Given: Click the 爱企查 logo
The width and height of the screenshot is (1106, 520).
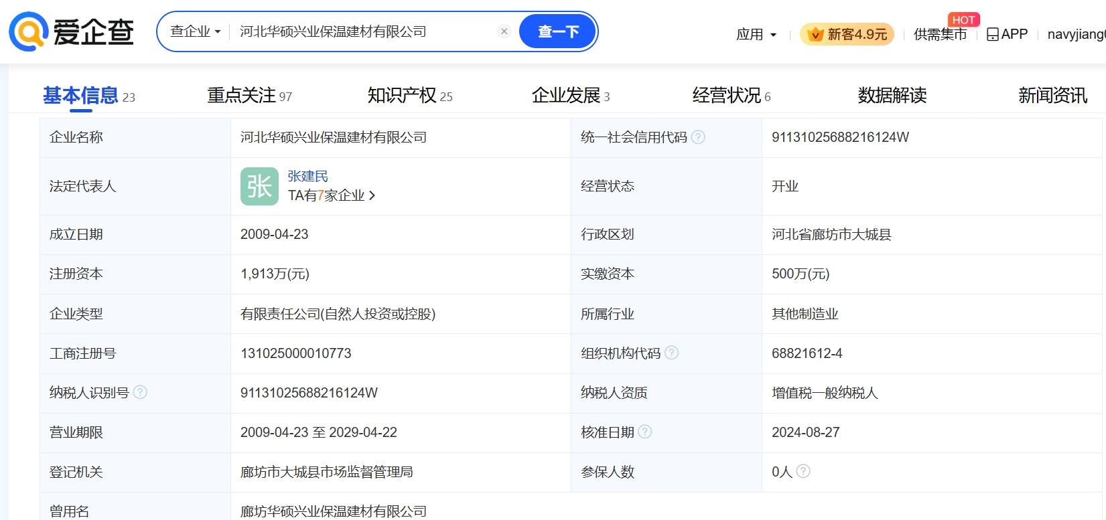Looking at the screenshot, I should click(x=72, y=31).
